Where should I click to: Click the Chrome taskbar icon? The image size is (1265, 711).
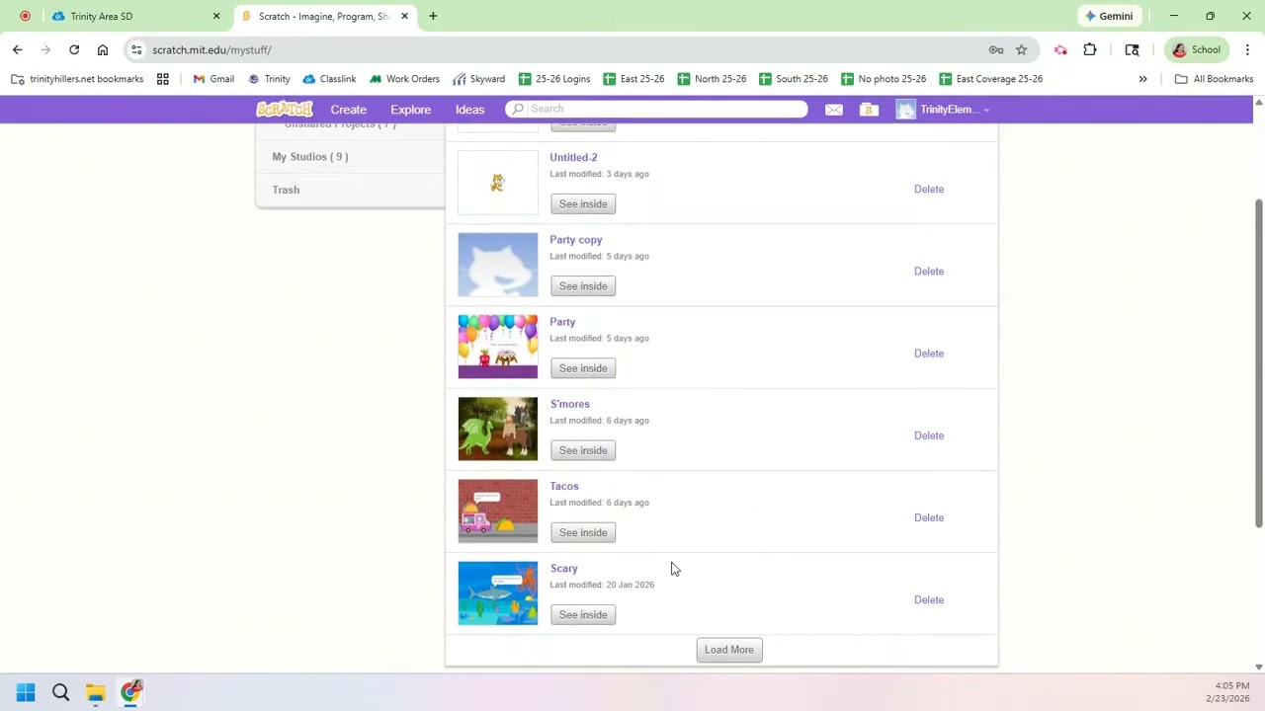[130, 691]
